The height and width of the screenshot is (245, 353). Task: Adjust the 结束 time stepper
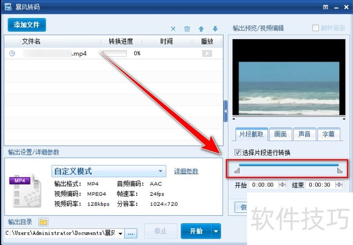pyautogui.click(x=339, y=185)
